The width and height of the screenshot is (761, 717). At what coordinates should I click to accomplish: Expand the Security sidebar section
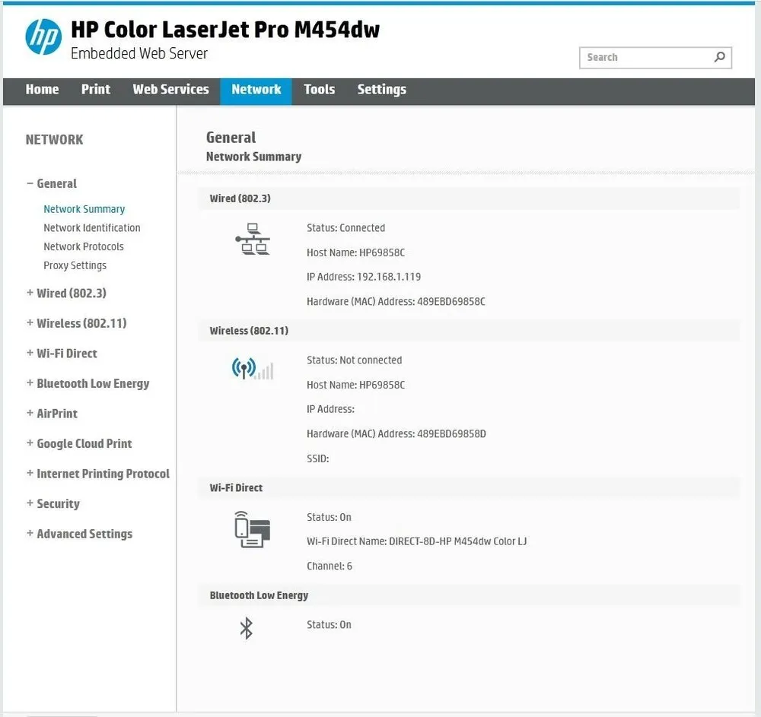coord(53,503)
